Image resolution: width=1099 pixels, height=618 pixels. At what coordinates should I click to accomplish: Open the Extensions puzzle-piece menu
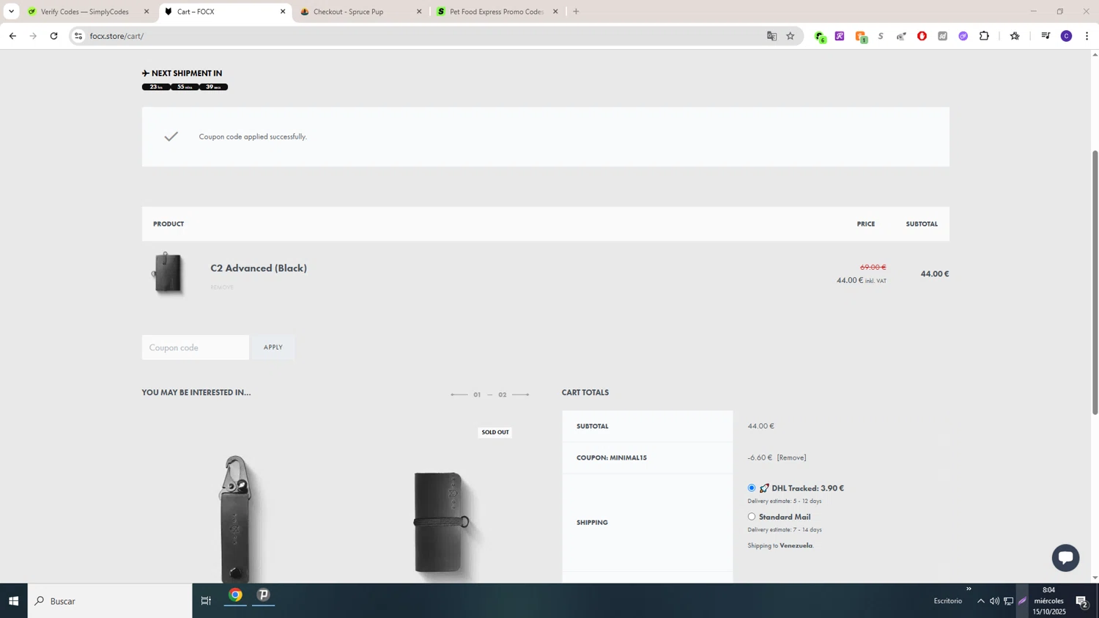tap(984, 36)
